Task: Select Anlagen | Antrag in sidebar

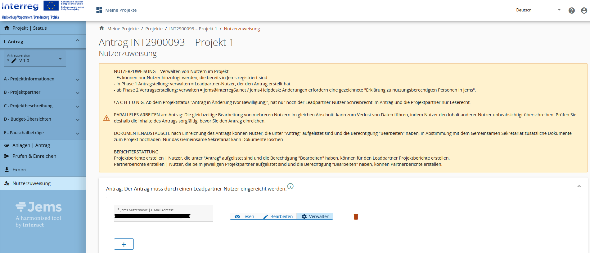Action: click(x=31, y=145)
